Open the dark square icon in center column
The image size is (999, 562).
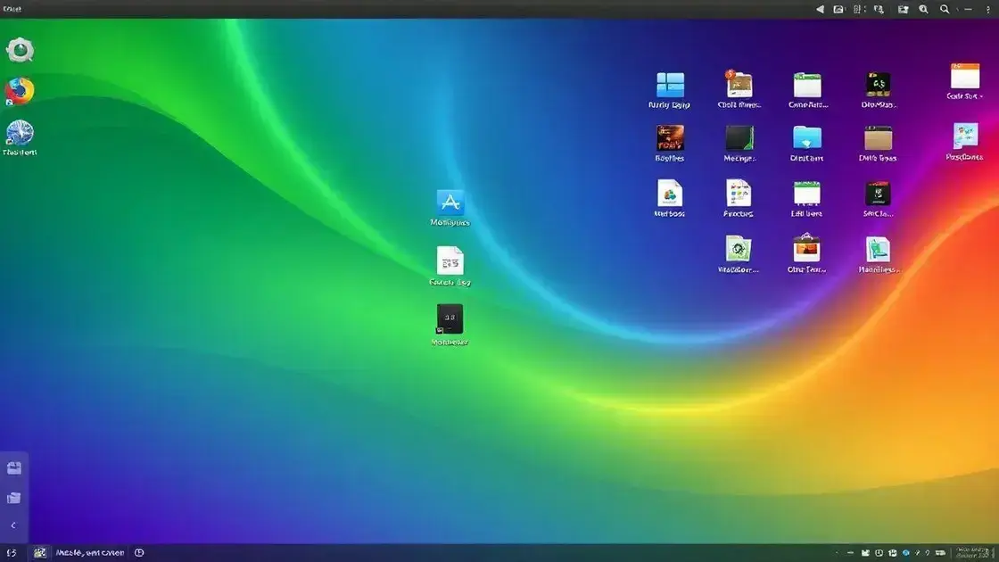tap(450, 318)
